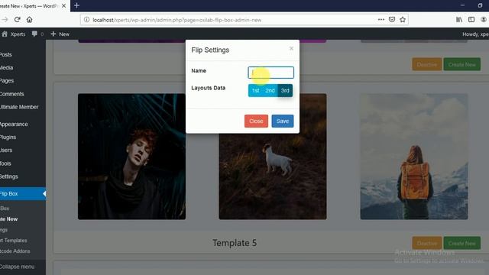Viewport: 489px width, 275px height.
Task: Open the browser Library icon
Action: [459, 20]
